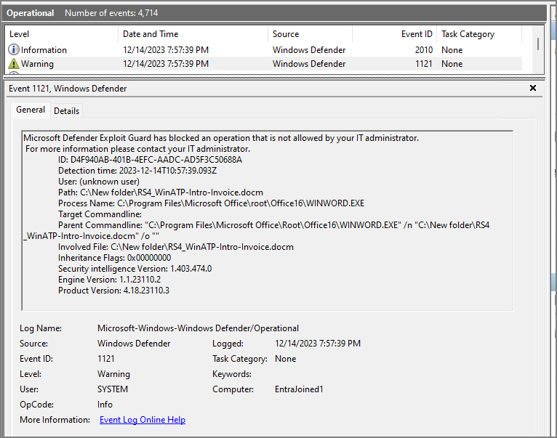557x438 pixels.
Task: Close the Event 1121 details pane
Action: [533, 88]
